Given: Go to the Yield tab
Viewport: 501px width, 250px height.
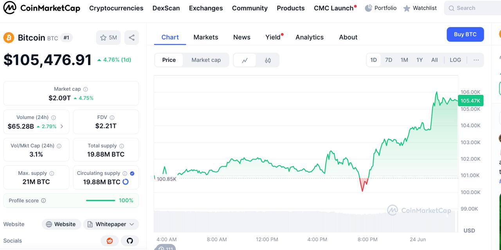Looking at the screenshot, I should [274, 37].
